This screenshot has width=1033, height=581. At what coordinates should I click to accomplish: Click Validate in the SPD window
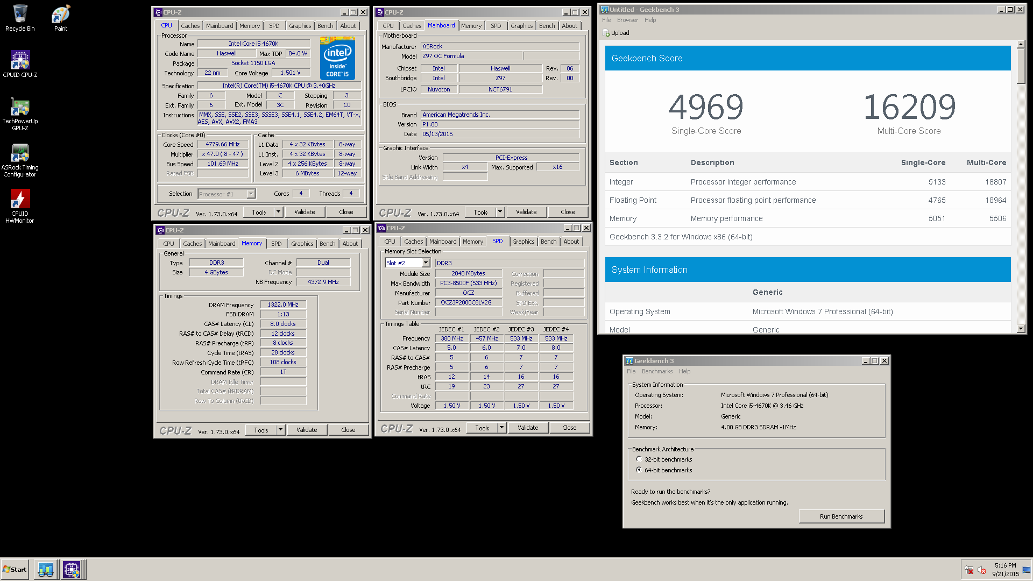[x=528, y=428]
